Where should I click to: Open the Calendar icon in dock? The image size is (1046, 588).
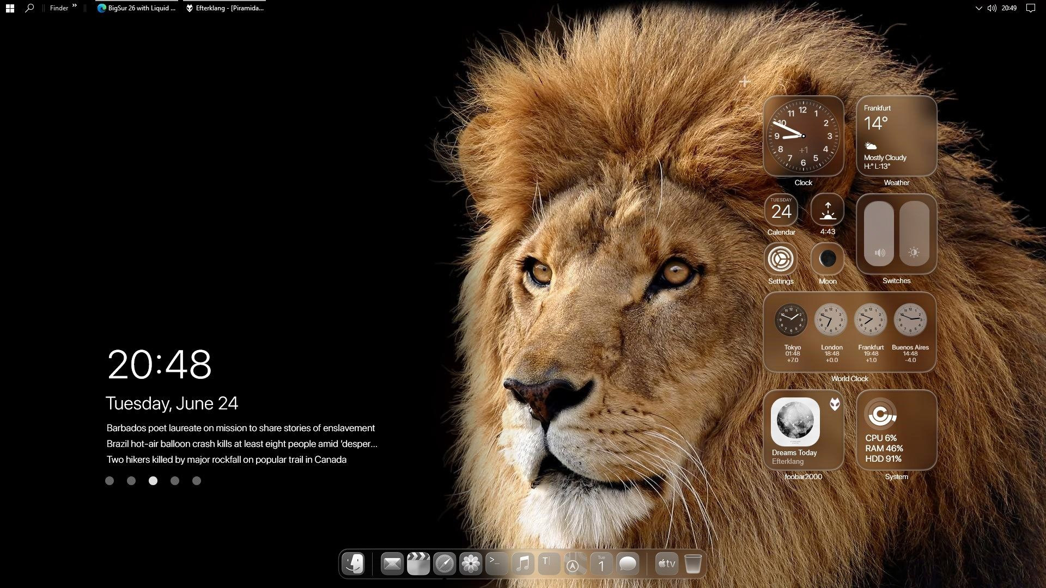coord(601,564)
